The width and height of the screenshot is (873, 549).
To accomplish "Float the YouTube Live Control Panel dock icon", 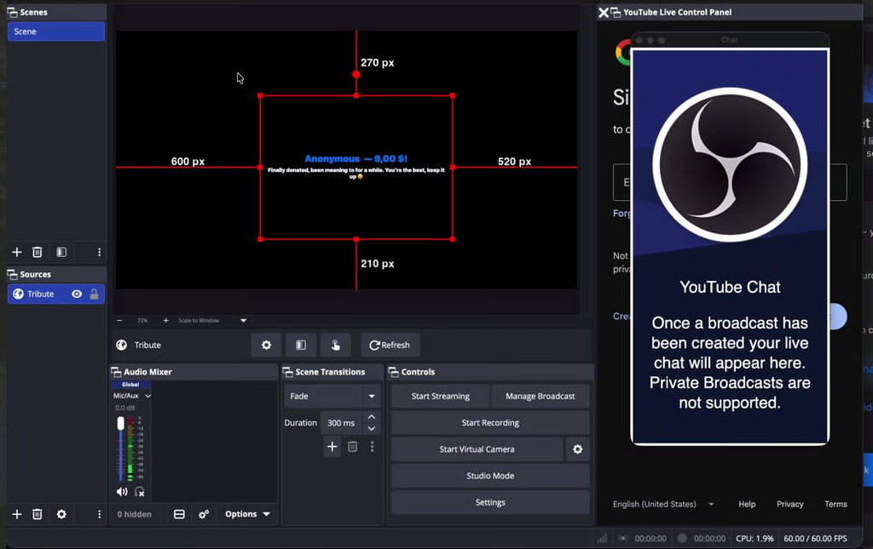I will click(x=616, y=12).
